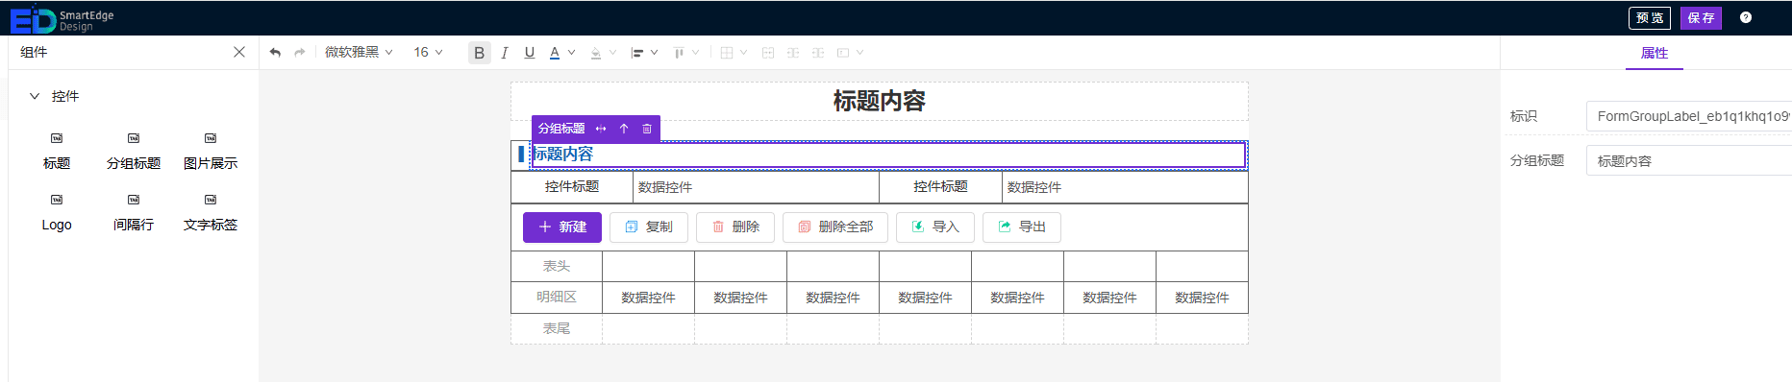The width and height of the screenshot is (1792, 382).
Task: Select the Logo component icon
Action: (57, 200)
